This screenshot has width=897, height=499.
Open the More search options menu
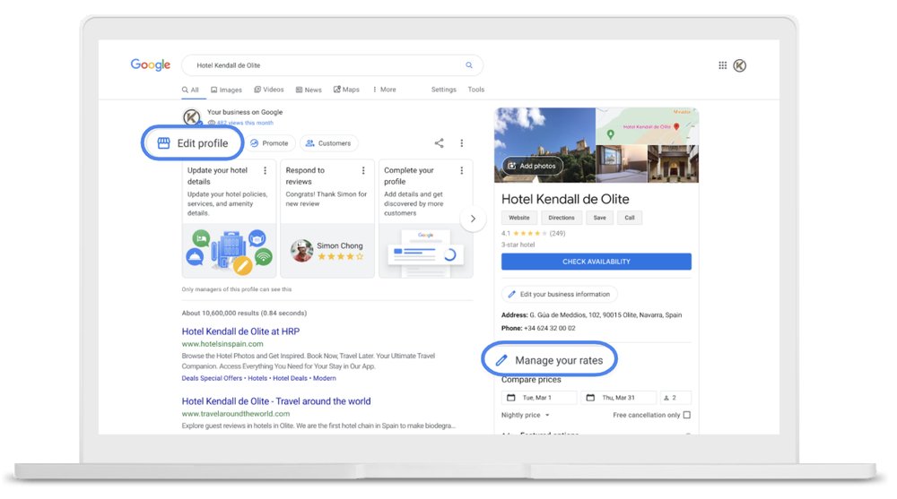click(384, 90)
